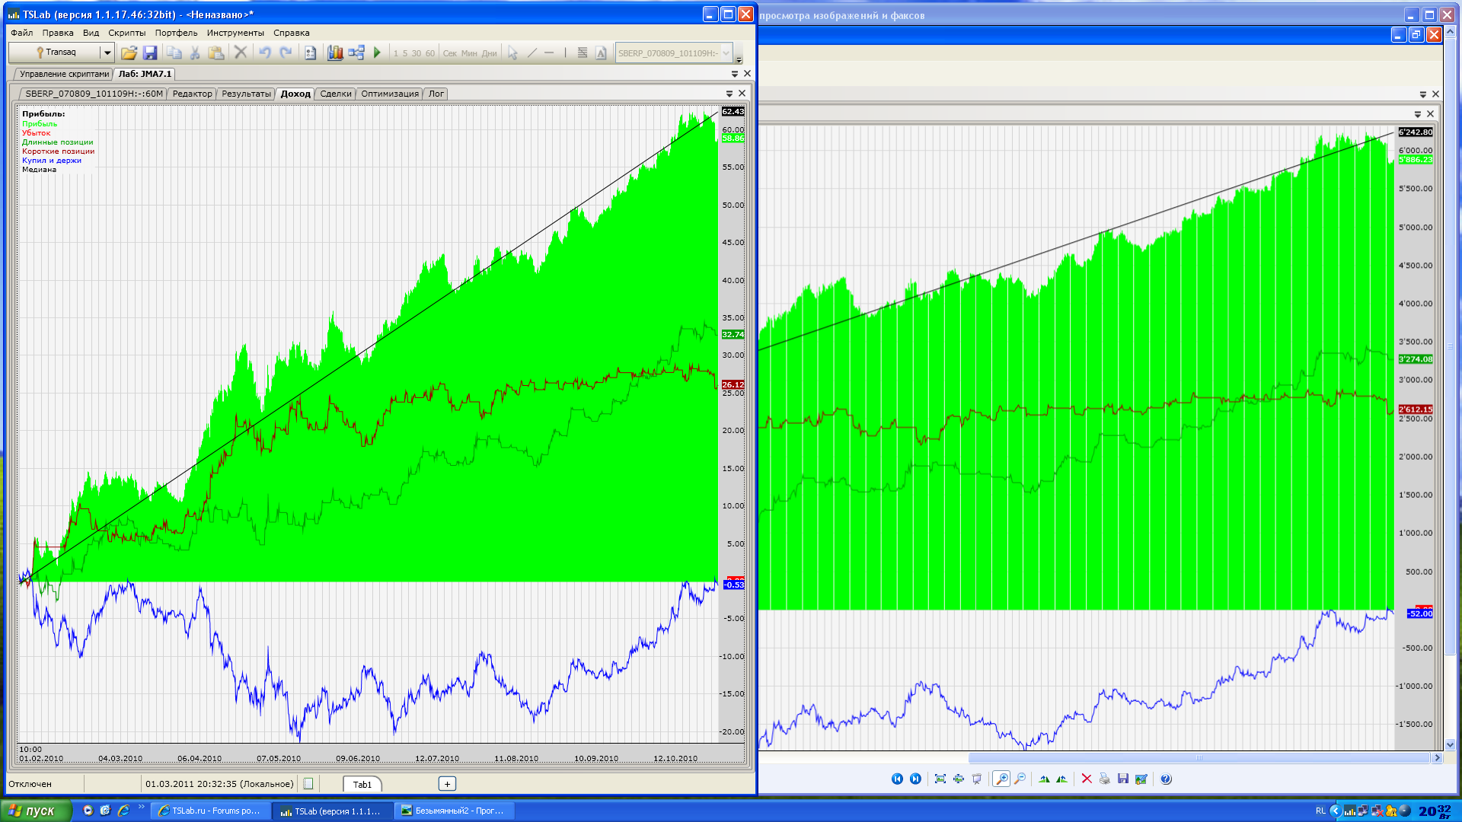Switch to the Оптимизация tab
The height and width of the screenshot is (822, 1462).
[389, 94]
